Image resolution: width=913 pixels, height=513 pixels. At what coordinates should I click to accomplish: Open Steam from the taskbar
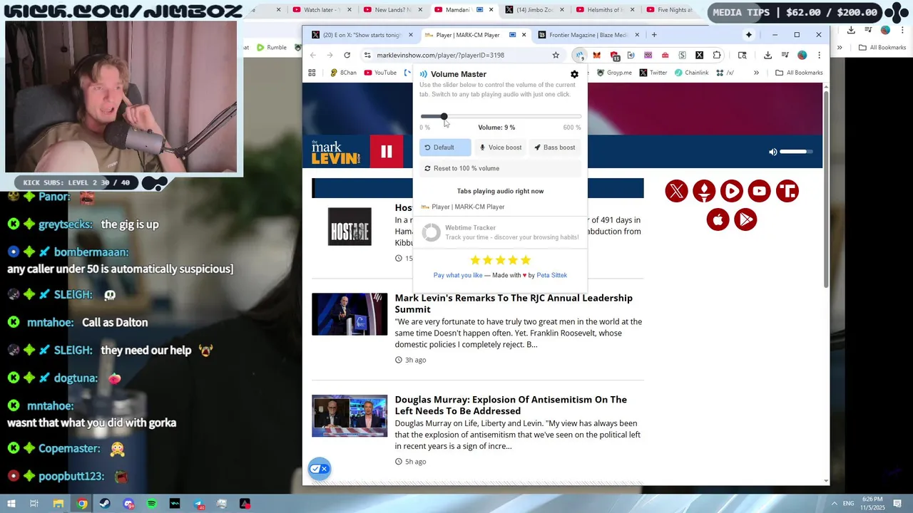[x=105, y=504]
